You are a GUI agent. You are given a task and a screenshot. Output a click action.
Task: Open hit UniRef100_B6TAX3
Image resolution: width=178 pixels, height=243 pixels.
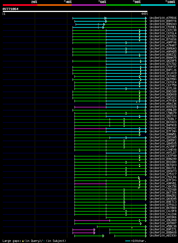[163, 122]
